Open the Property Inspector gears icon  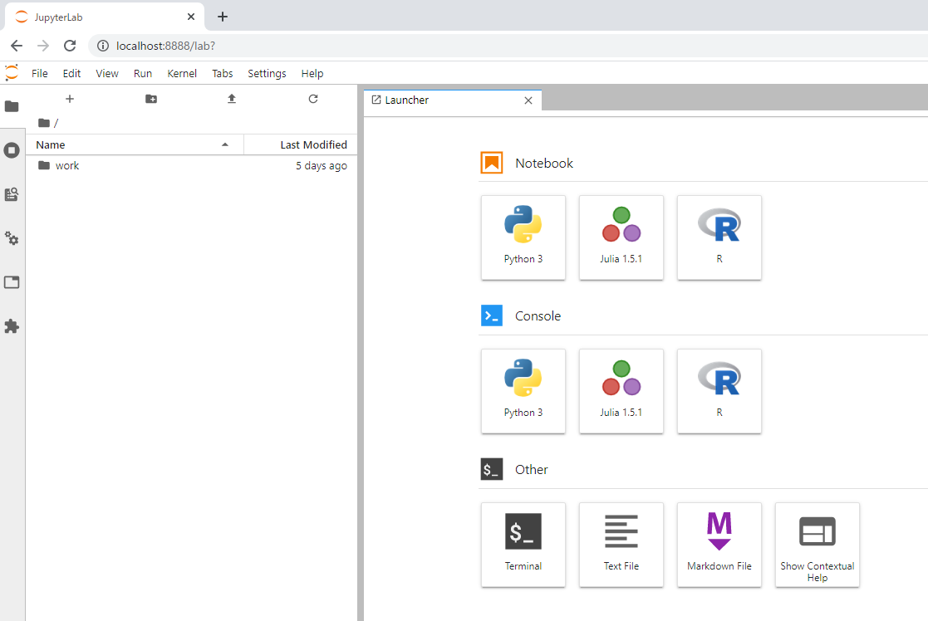pyautogui.click(x=12, y=238)
